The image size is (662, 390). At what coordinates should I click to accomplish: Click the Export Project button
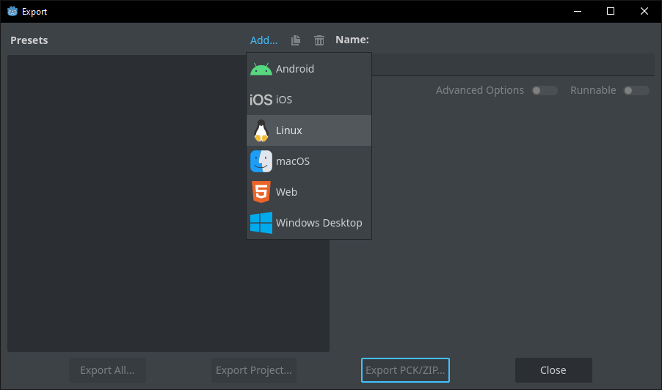tap(254, 370)
